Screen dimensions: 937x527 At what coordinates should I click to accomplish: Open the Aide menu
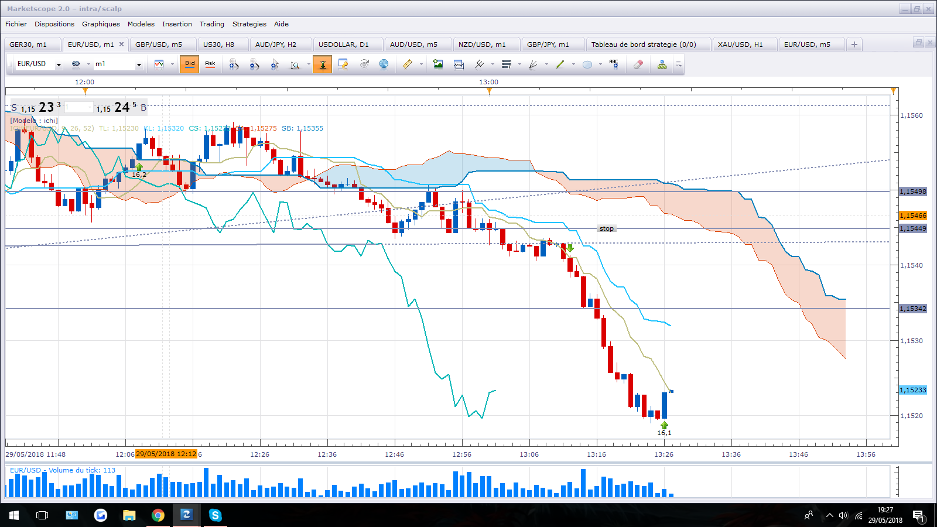[x=281, y=24]
